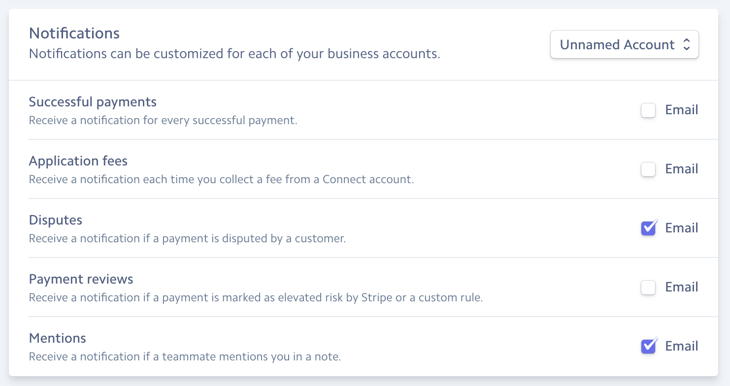The image size is (730, 386).
Task: Open the Unnamed Account dropdown
Action: (617, 45)
